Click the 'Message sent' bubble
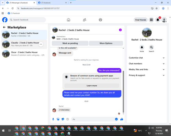 (65, 53)
